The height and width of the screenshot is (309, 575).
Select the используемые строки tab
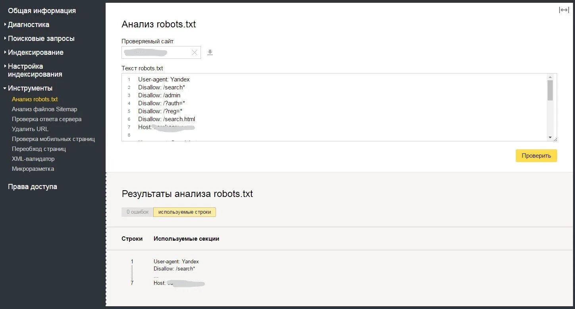pyautogui.click(x=185, y=212)
